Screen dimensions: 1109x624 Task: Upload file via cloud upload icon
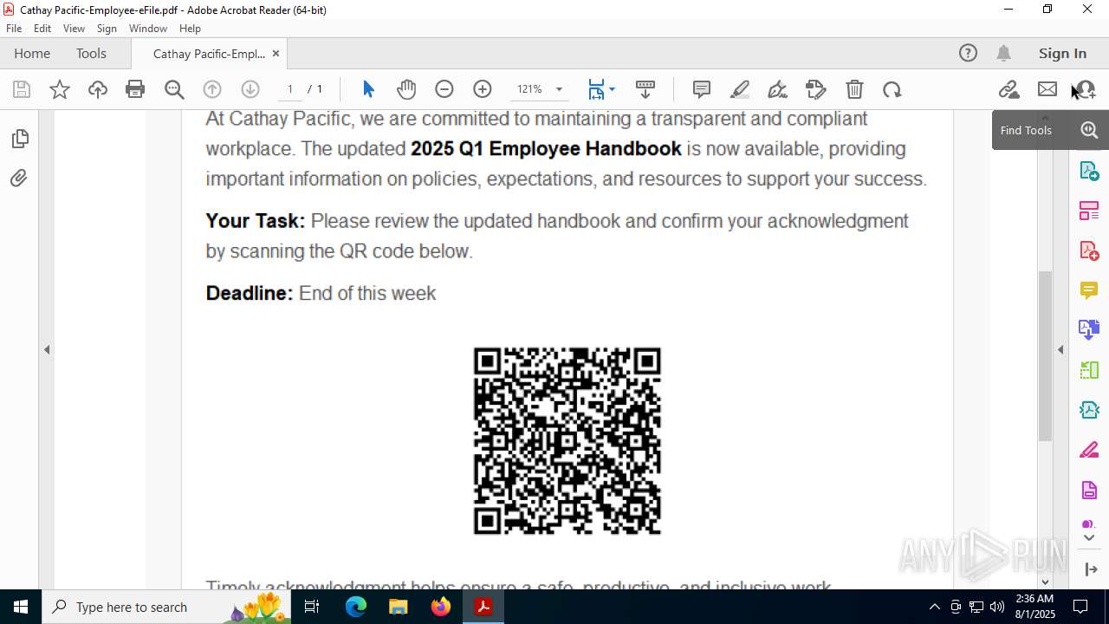point(98,89)
